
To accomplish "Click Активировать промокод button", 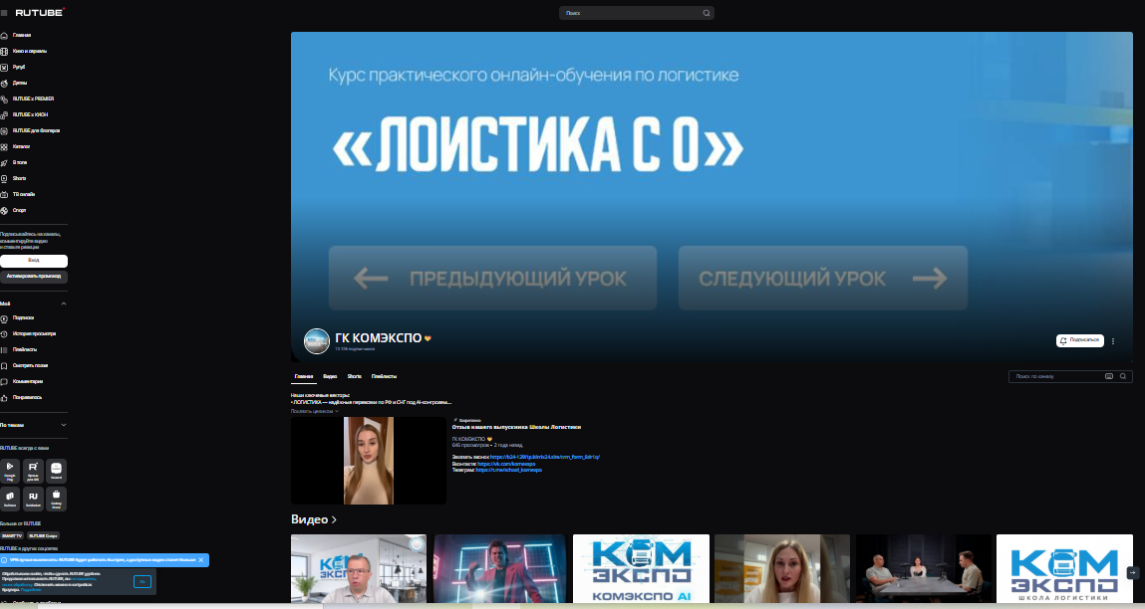I will point(34,277).
